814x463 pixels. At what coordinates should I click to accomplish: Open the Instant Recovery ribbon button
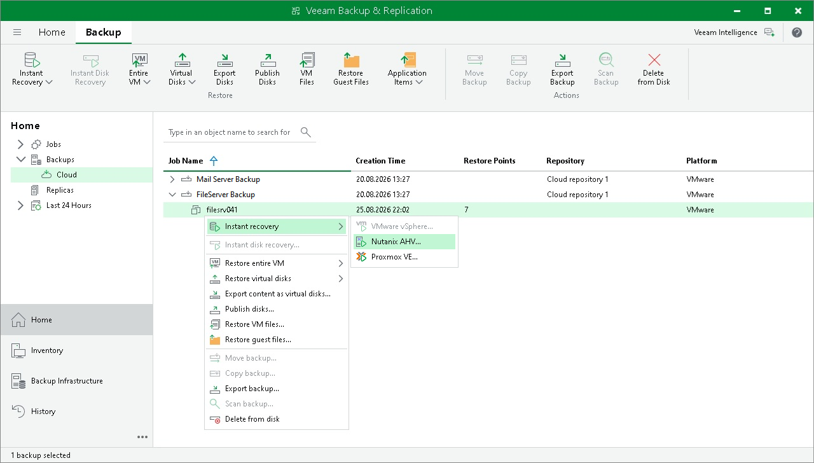(x=32, y=69)
